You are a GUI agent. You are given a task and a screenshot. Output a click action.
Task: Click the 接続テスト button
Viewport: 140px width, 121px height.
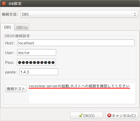(x=16, y=89)
